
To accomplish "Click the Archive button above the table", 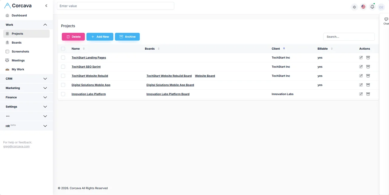I will tap(127, 37).
